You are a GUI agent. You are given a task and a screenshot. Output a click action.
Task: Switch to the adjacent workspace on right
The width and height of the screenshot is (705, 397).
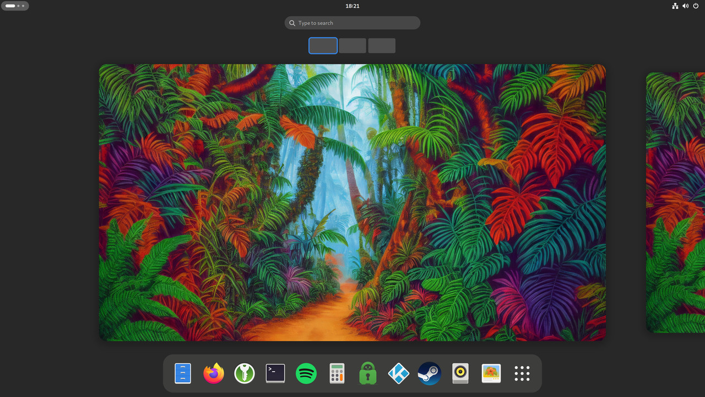[675, 202]
